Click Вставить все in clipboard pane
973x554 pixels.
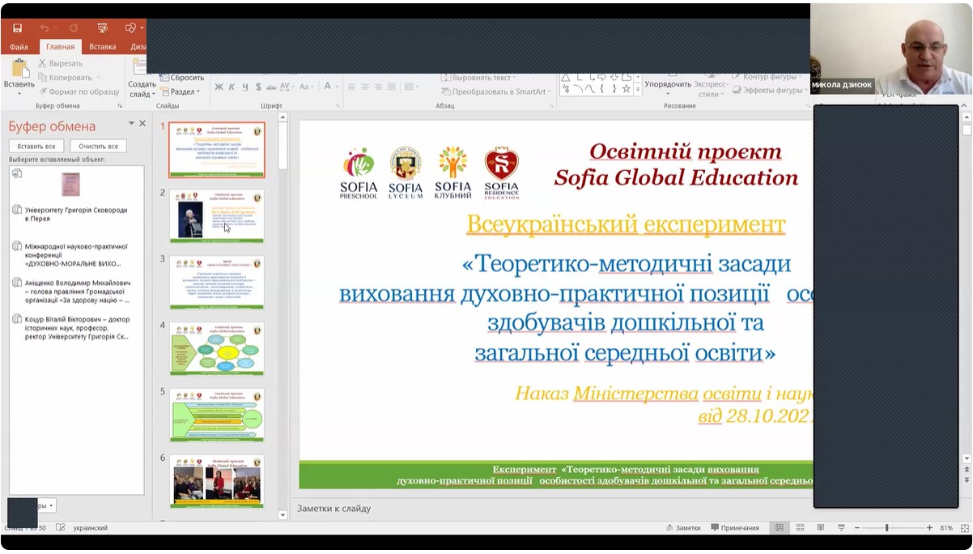36,146
